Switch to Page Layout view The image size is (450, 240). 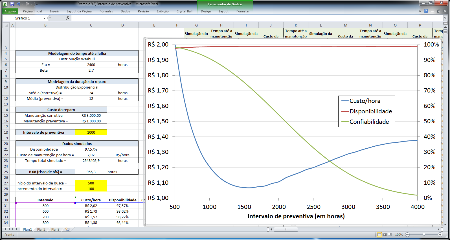point(385,235)
